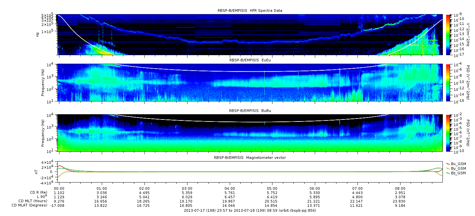Click the CD MLAT (Degrees) row label
This screenshot has height=216, width=475.
coord(28,205)
